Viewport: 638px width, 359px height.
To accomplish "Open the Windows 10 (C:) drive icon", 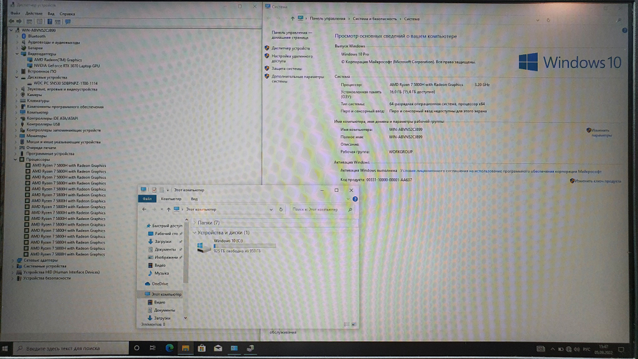I will tap(203, 246).
